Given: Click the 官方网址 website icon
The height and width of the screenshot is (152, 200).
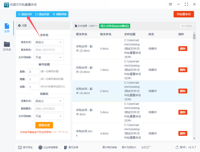Looking at the screenshot, I should point(20,147).
